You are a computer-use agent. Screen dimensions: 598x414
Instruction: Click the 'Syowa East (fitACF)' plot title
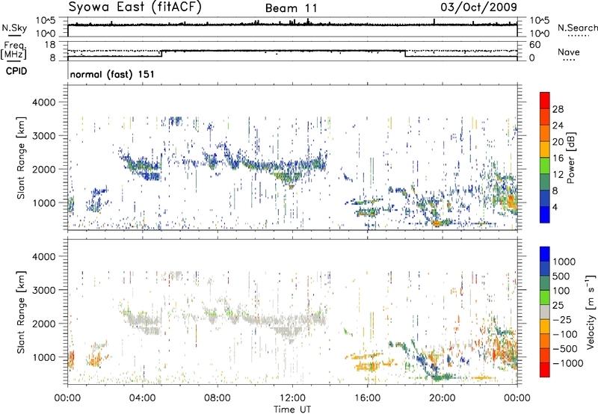click(135, 7)
